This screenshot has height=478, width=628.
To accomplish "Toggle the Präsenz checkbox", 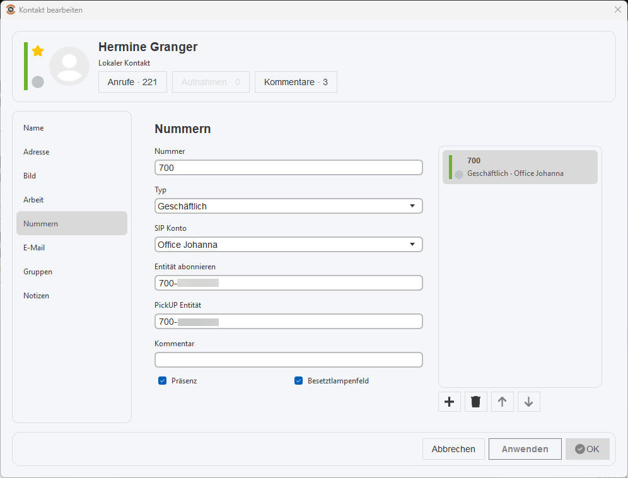I will (162, 381).
